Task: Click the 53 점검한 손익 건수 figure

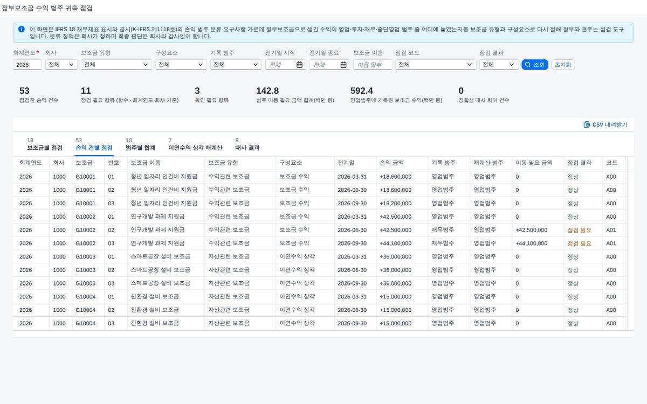Action: pyautogui.click(x=24, y=91)
